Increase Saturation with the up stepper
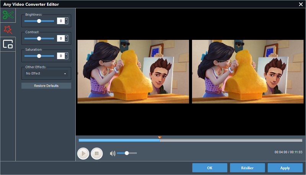 [x=66, y=54]
